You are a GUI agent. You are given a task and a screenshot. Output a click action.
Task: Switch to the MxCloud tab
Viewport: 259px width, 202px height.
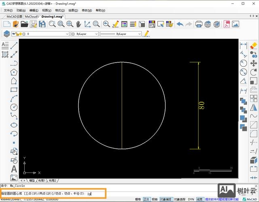(x=31, y=17)
